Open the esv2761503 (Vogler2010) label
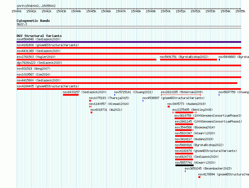The image size is (249, 188). click(x=36, y=57)
